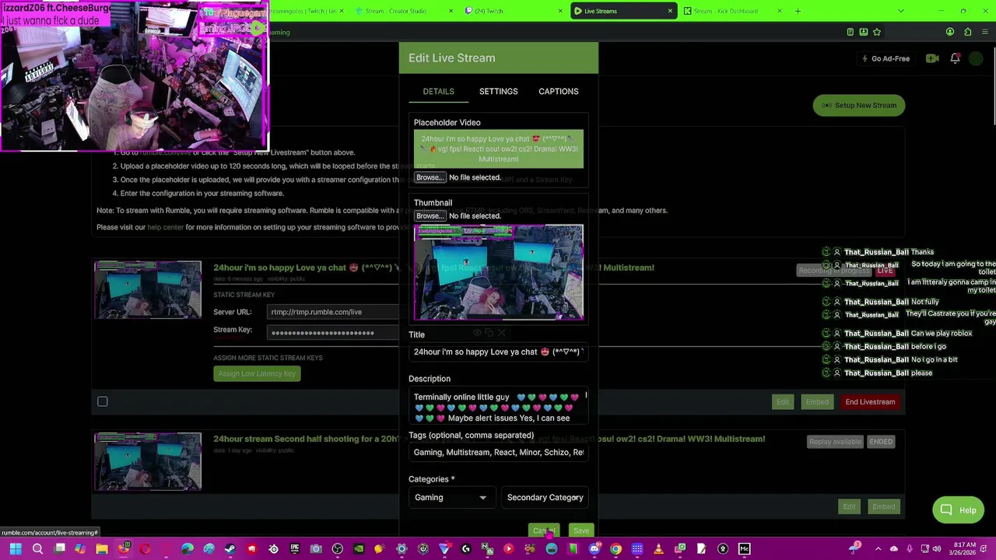This screenshot has width=996, height=560.
Task: Open the live stream thumbnail in list
Action: (148, 290)
